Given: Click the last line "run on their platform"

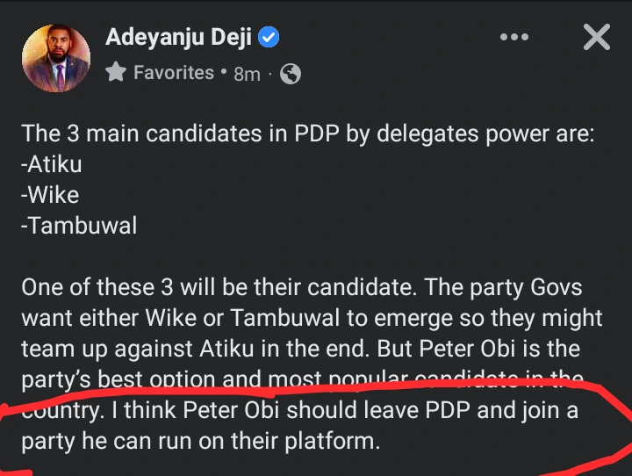Looking at the screenshot, I should (x=279, y=441).
